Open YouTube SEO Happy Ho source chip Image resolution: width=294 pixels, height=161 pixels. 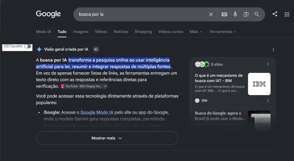pyautogui.click(x=84, y=87)
